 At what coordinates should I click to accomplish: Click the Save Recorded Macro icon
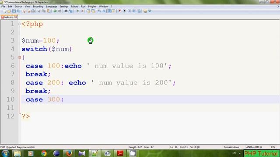(139, 11)
